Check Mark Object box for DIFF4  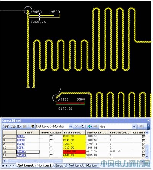click(51, 136)
